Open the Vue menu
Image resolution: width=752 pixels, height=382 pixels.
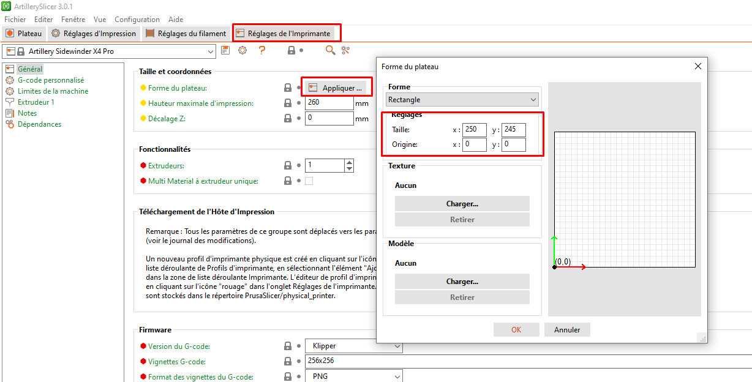[100, 20]
